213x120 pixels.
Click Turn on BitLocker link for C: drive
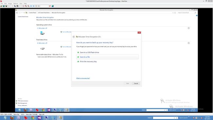[67, 32]
